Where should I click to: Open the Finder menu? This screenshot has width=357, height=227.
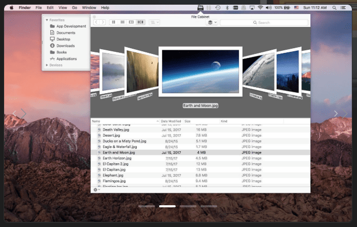24,7
